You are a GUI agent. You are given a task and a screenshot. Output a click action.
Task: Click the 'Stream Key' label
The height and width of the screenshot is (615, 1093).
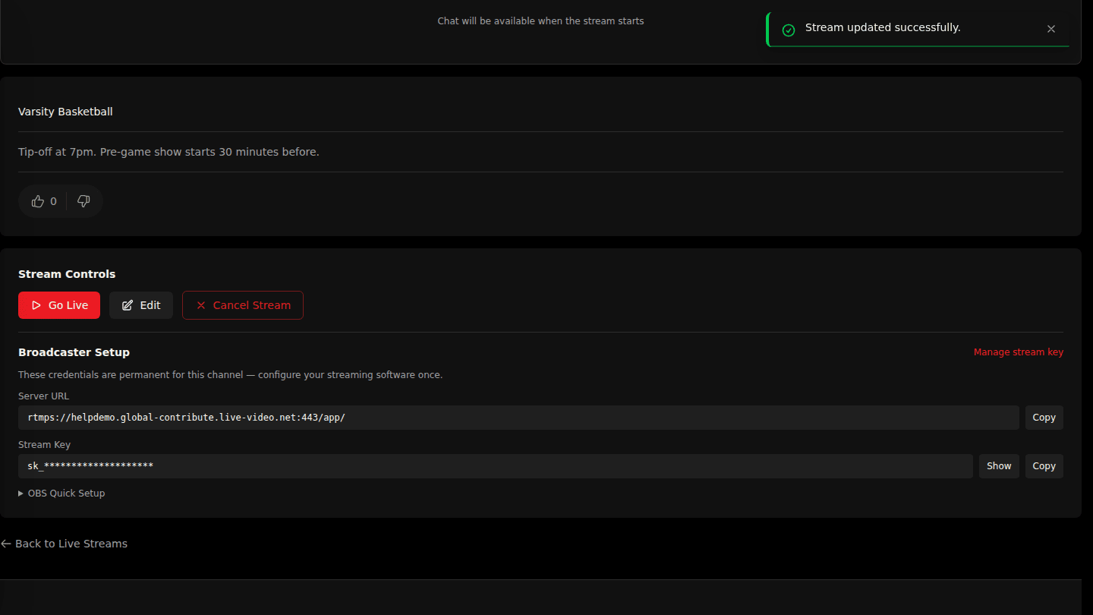point(44,445)
